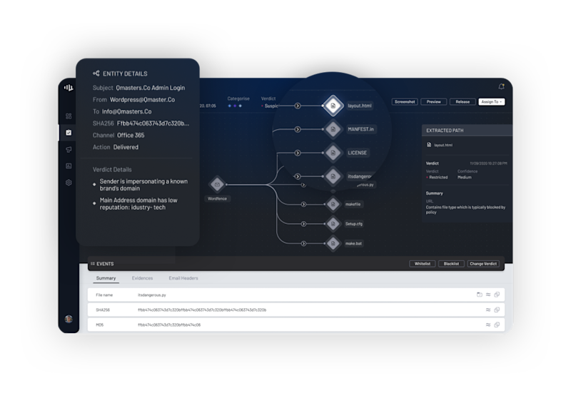Select the makefile file node
571x393 pixels.
click(x=333, y=204)
